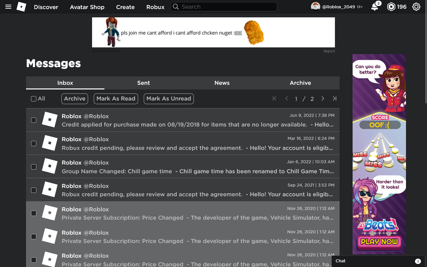The width and height of the screenshot is (427, 267).
Task: Open Create in the top navigation
Action: pos(125,7)
